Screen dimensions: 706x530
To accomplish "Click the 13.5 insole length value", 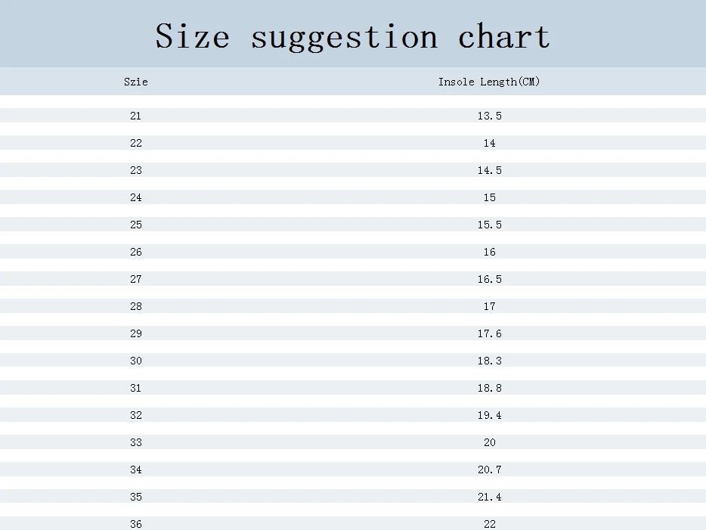I will tap(489, 116).
